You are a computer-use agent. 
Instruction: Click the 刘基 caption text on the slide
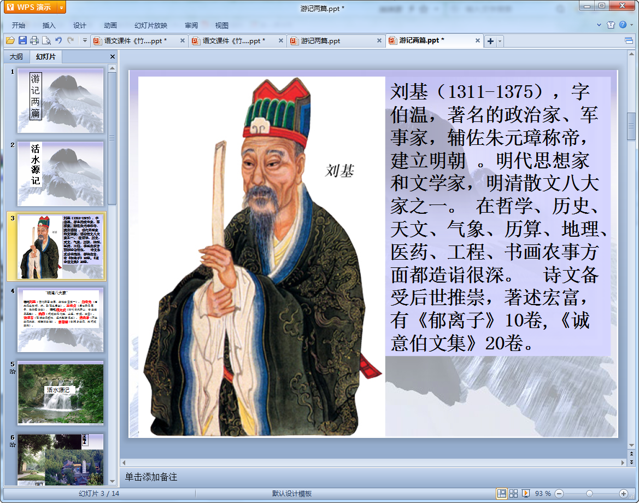(x=339, y=171)
